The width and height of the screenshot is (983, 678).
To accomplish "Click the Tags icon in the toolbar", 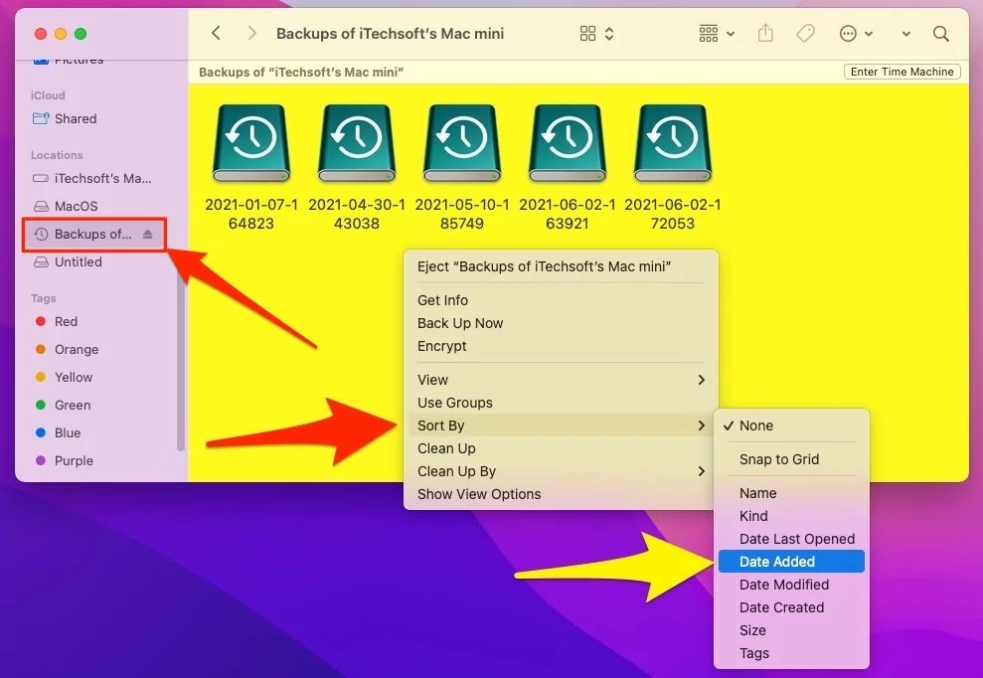I will (805, 33).
